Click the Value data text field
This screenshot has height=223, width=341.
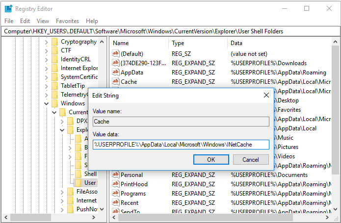tap(181, 145)
